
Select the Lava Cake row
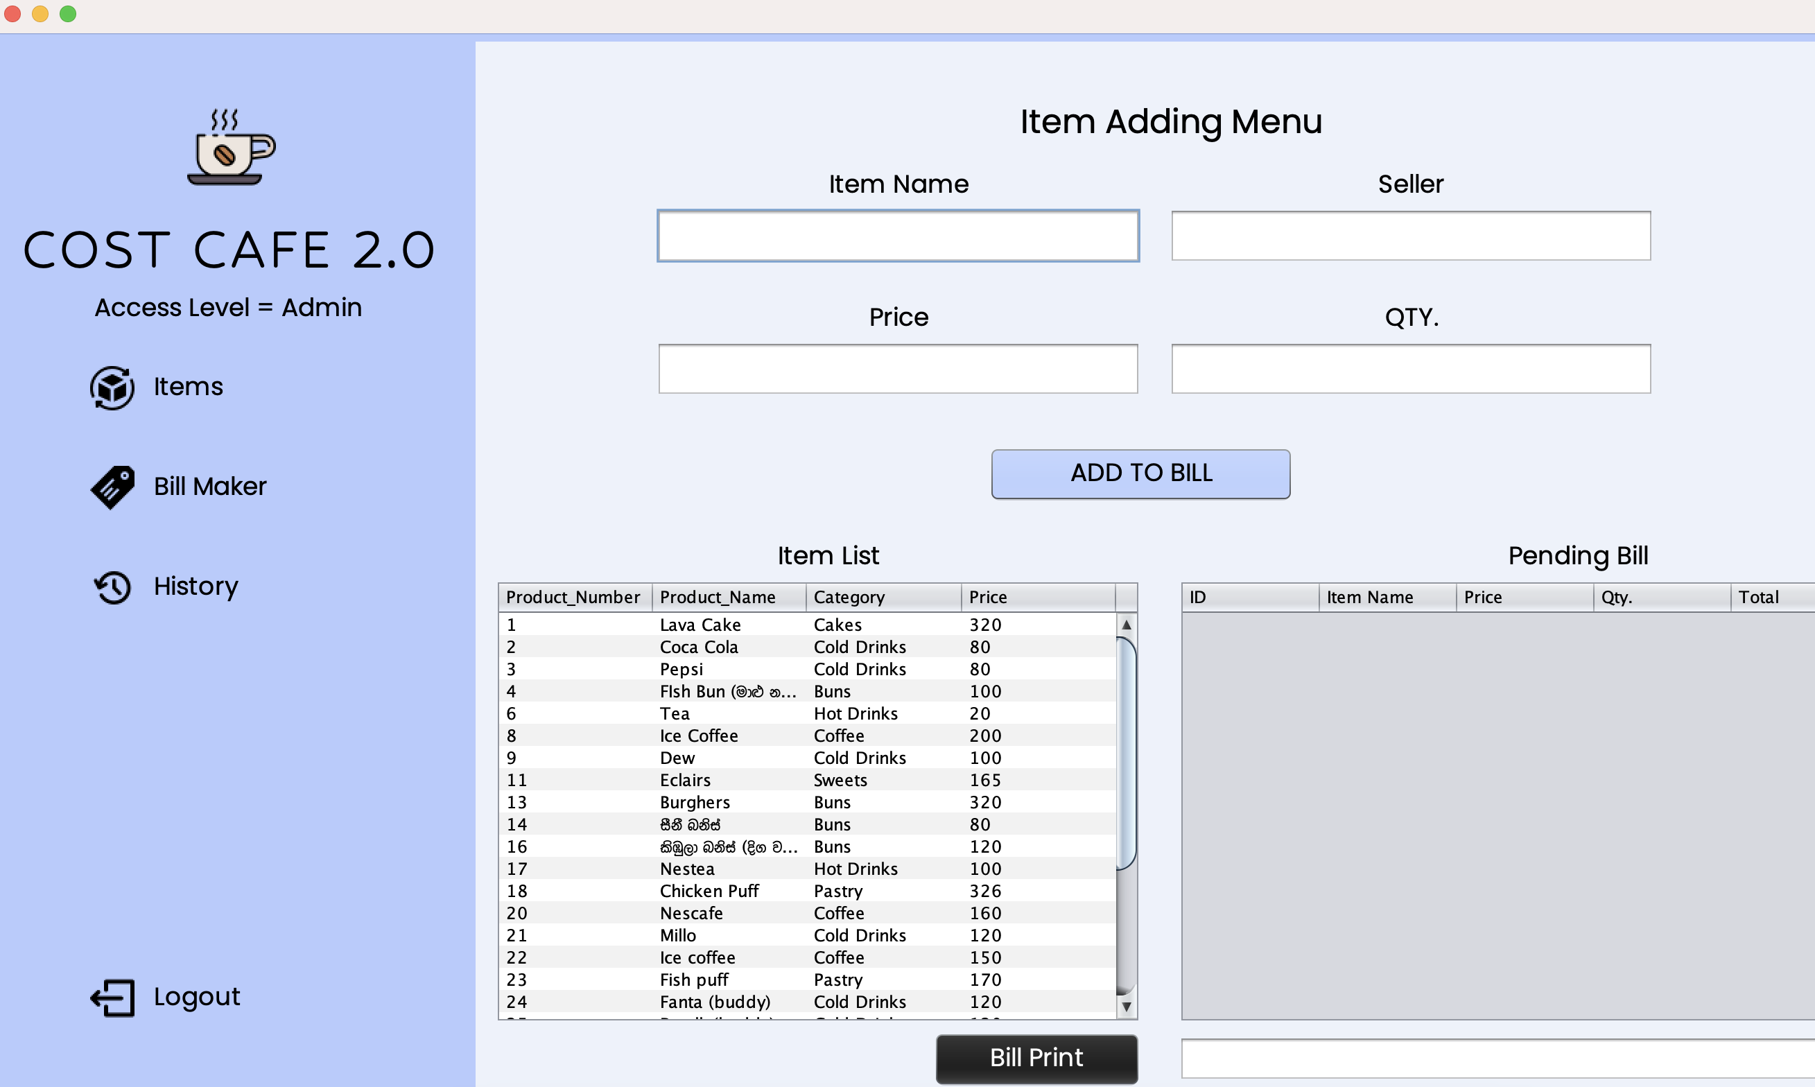pyautogui.click(x=806, y=625)
